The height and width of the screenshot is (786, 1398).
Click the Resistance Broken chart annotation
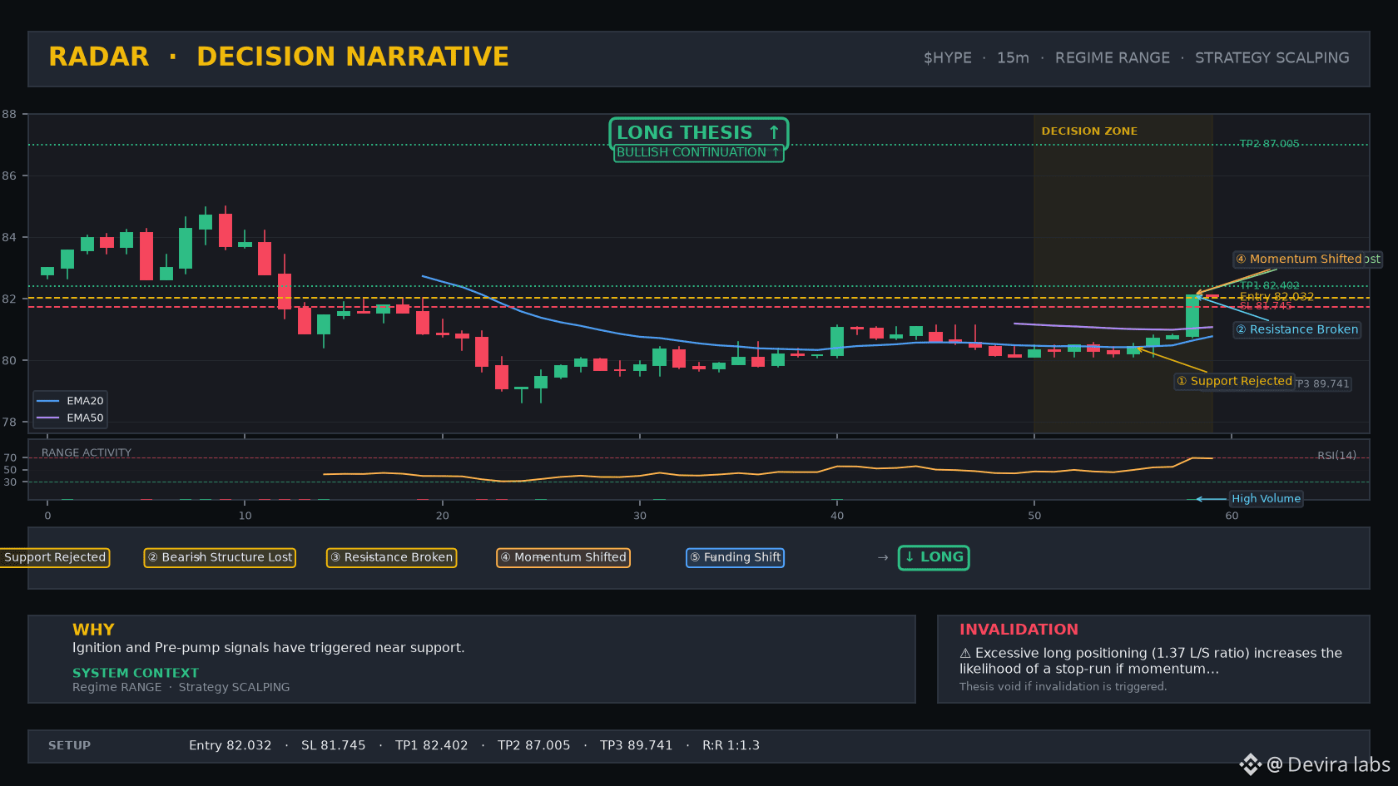click(x=1297, y=330)
